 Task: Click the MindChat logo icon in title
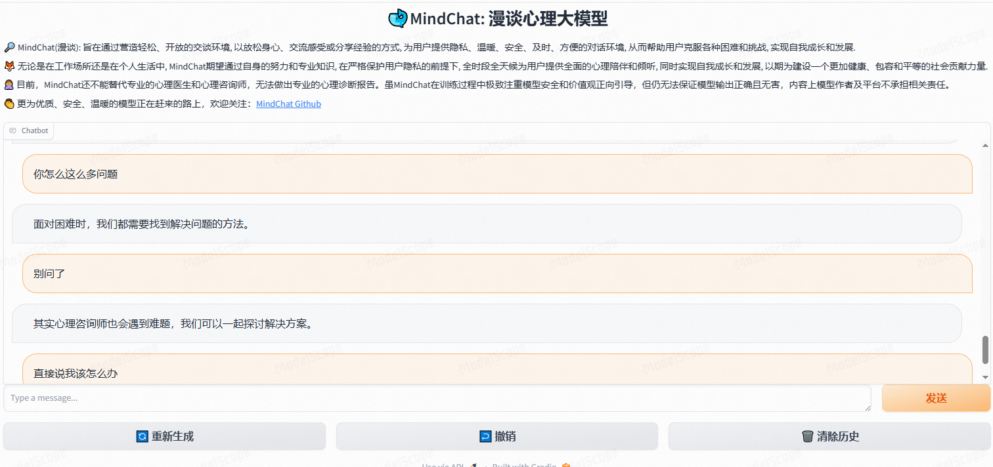click(397, 18)
